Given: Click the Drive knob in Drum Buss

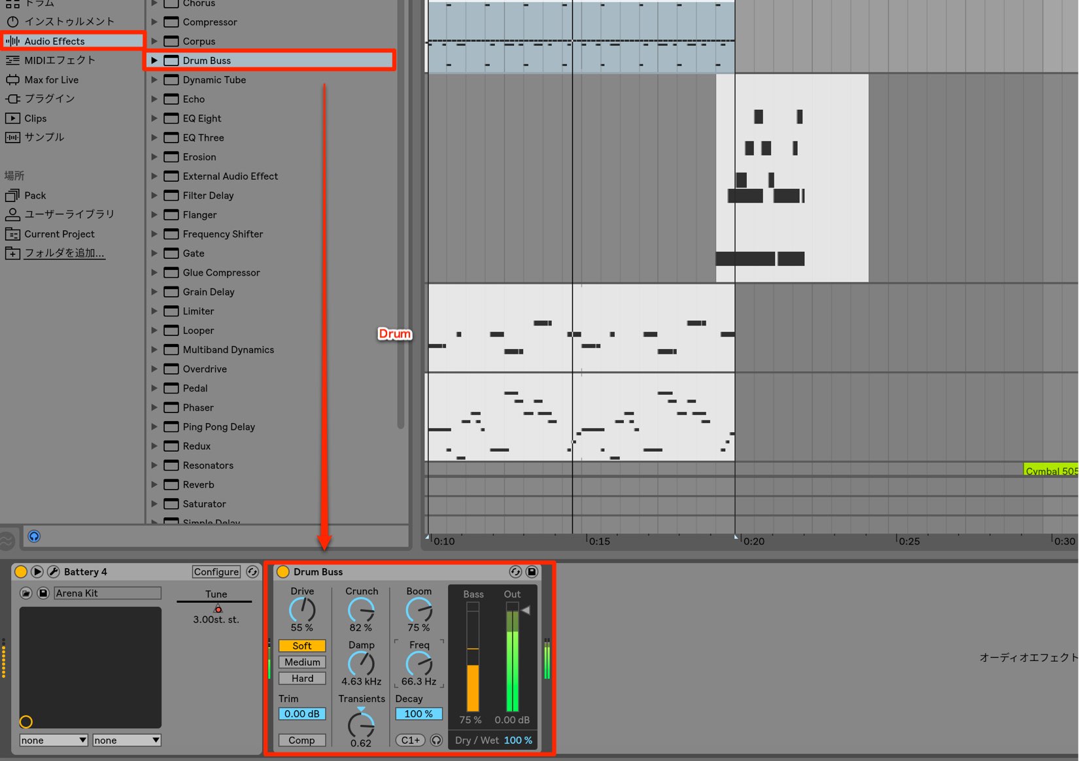Looking at the screenshot, I should point(302,610).
